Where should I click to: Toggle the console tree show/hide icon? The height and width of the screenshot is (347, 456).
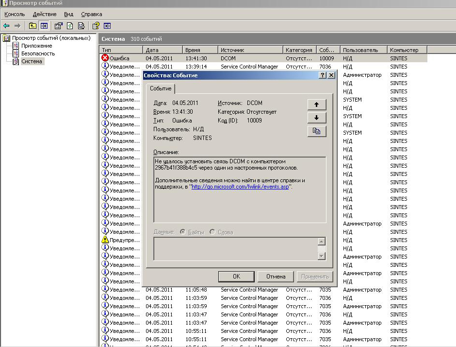coord(44,26)
